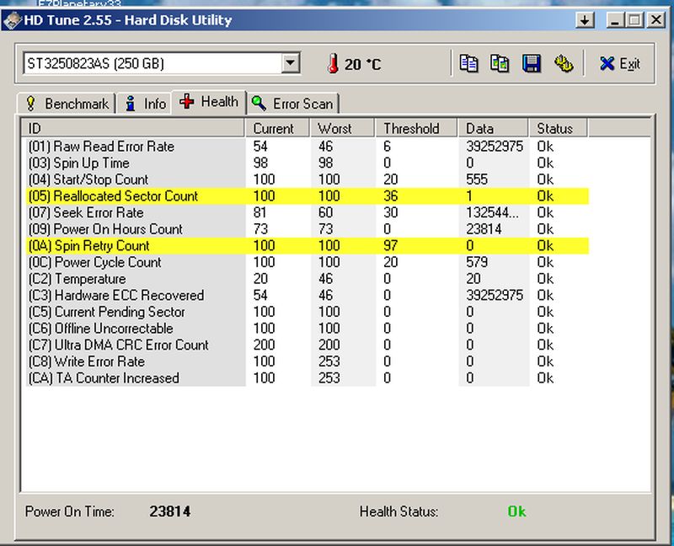Viewport: 674px width, 546px height.
Task: Open the drive selection dropdown arrow
Action: [x=291, y=64]
